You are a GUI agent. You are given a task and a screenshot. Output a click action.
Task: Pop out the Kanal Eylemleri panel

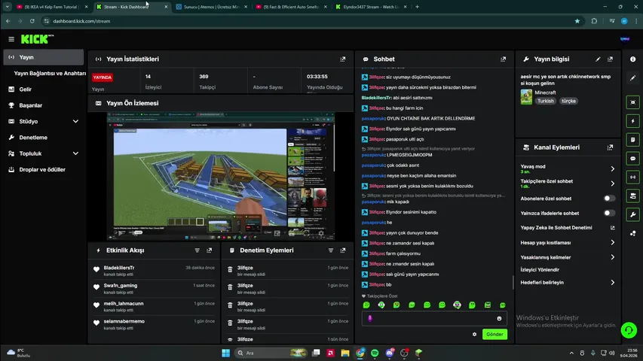click(610, 147)
